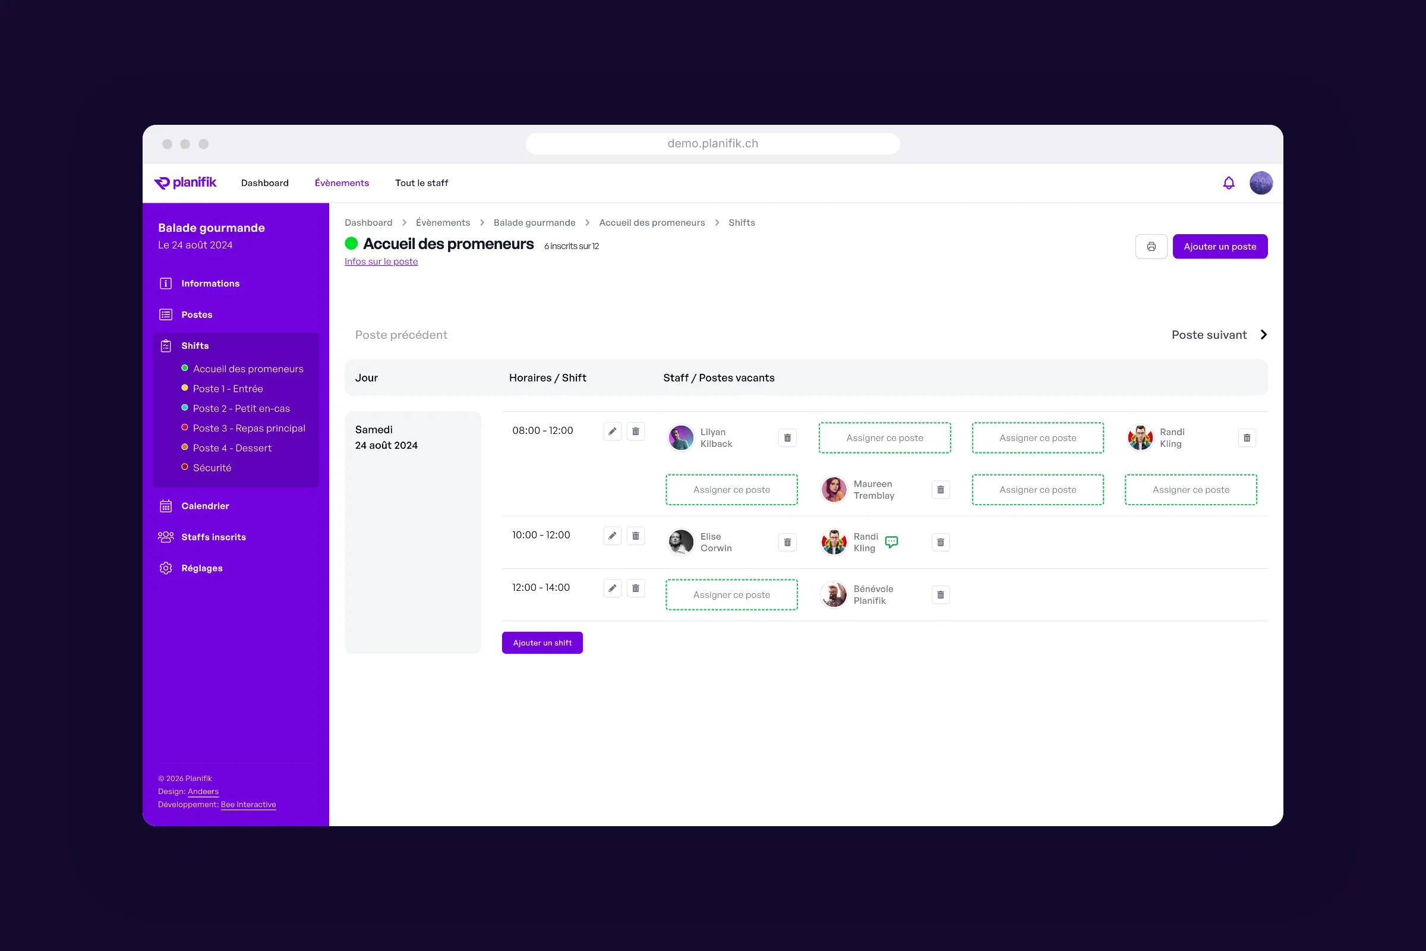
Task: Delete the 10:00 - 12:00 shift
Action: [x=635, y=536]
